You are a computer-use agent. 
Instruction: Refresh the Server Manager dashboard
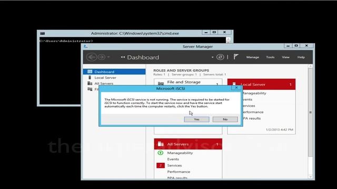220,57
